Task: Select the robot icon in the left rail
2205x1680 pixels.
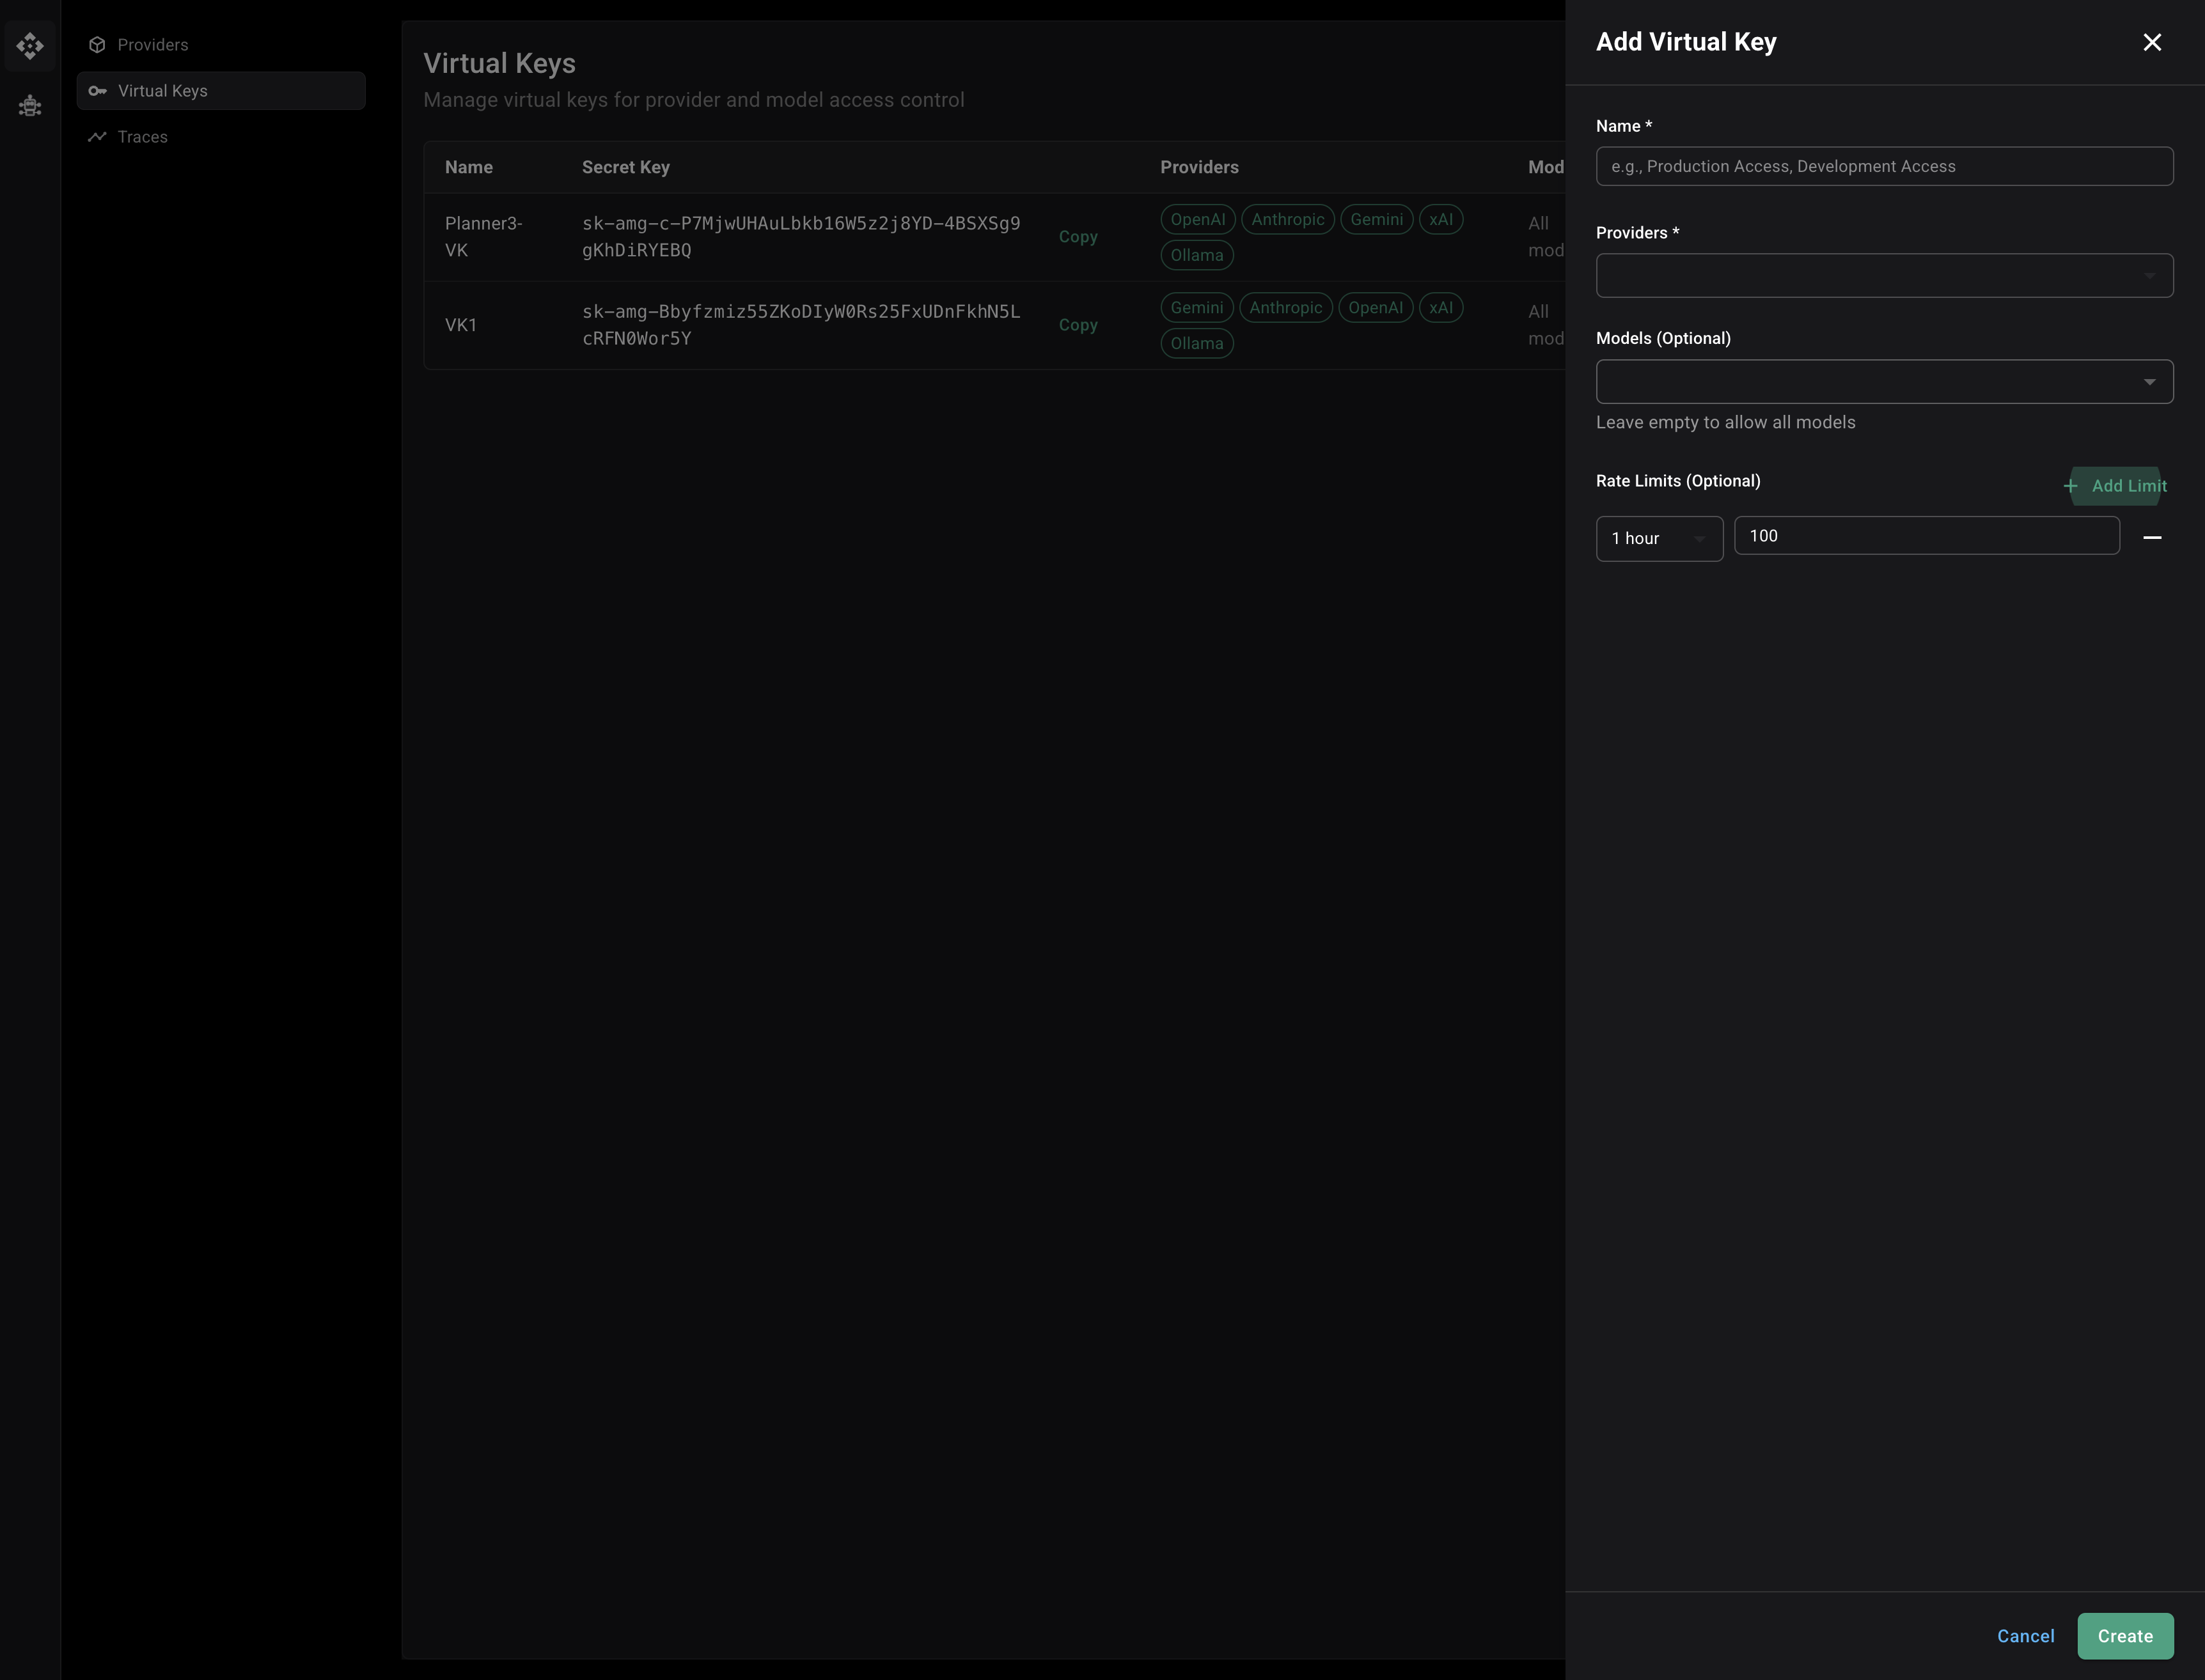Action: 30,106
